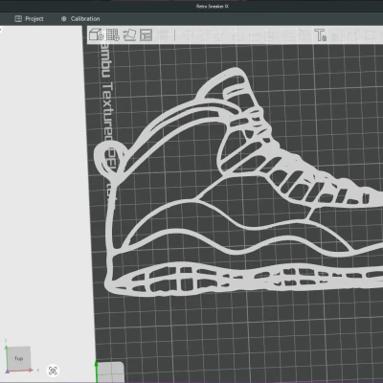383x383 pixels.
Task: Add a new plate with grid-plus icon
Action: click(113, 34)
